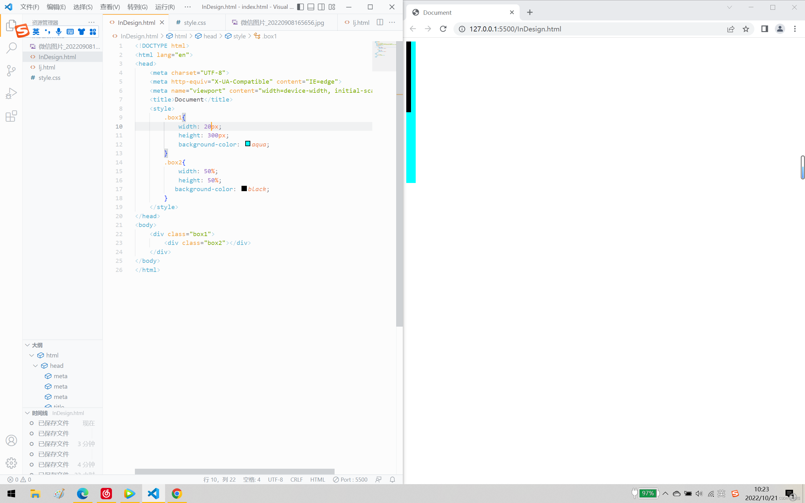The image size is (805, 503).
Task: Open lj.html in the file explorer
Action: [x=47, y=67]
